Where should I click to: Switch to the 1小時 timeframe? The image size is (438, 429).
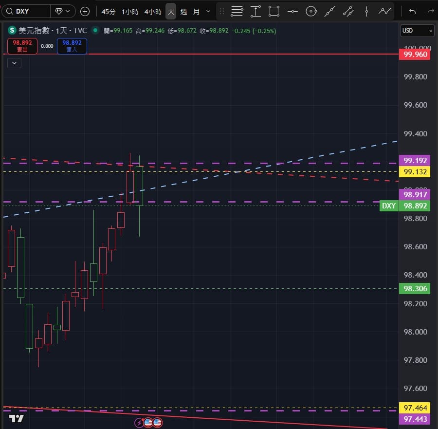click(130, 12)
